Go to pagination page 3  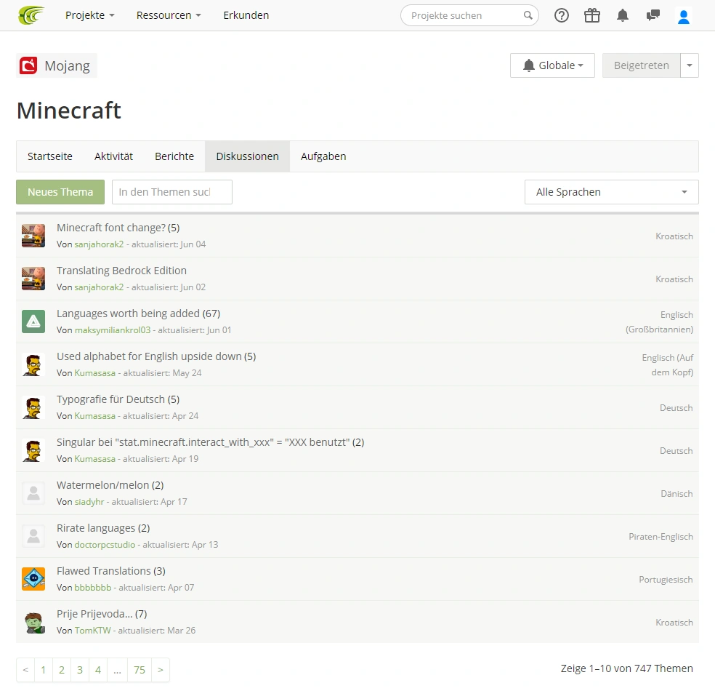pos(80,670)
